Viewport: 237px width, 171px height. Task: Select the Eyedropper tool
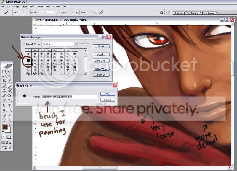point(9,115)
